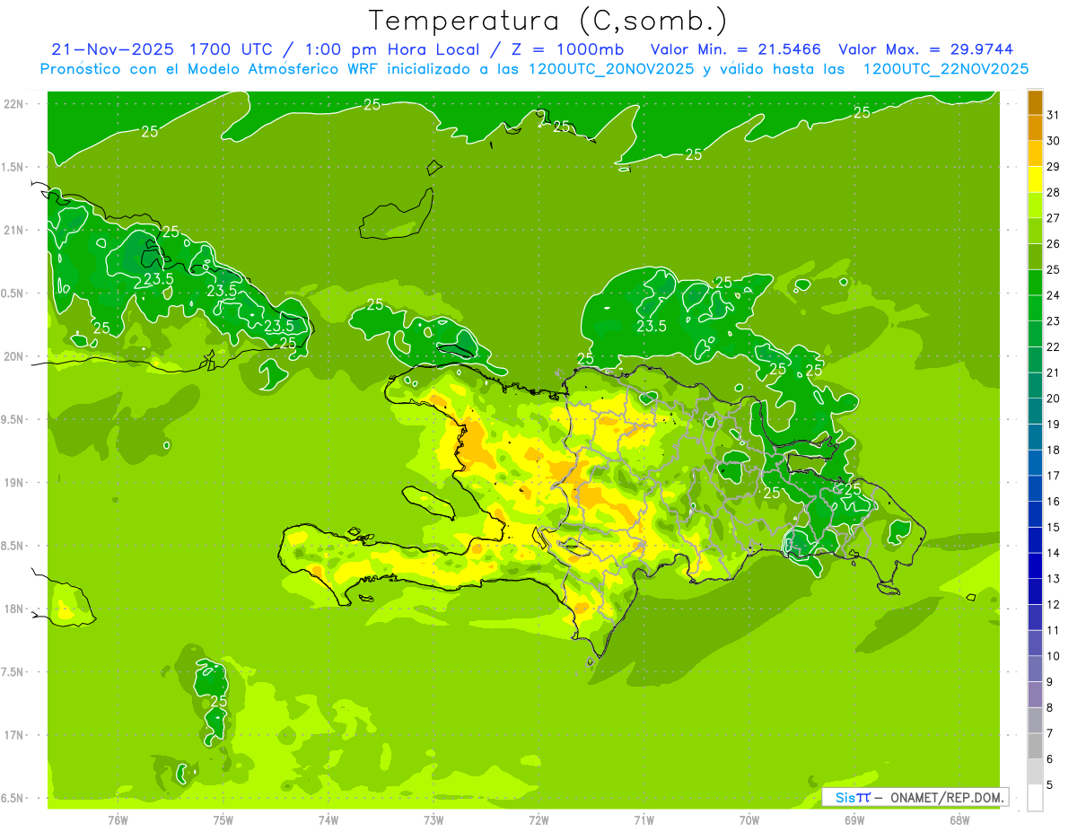Click the '31' value on the colour scale
Screen dimensions: 1077x832
click(1054, 115)
